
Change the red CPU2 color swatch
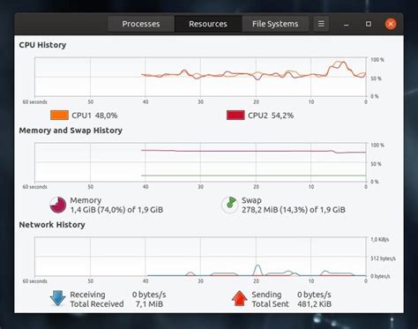point(235,116)
